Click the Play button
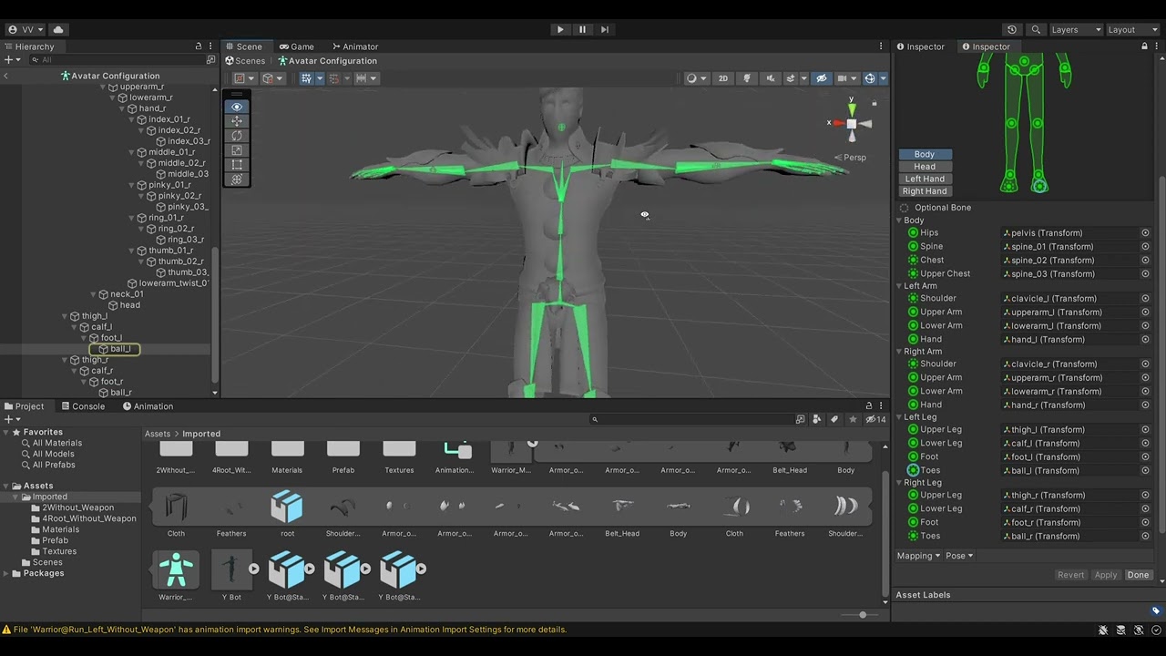Viewport: 1166px width, 656px height. pos(560,30)
